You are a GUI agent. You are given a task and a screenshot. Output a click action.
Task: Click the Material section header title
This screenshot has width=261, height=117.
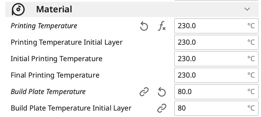coord(54,9)
